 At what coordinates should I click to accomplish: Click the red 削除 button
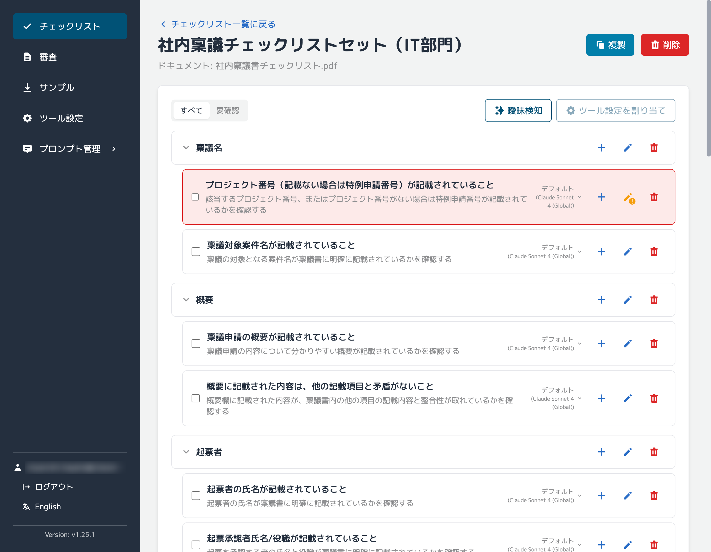coord(665,45)
